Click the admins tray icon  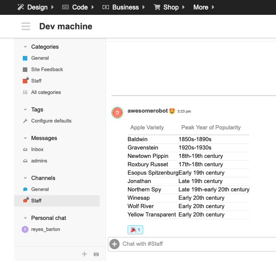(x=25, y=161)
